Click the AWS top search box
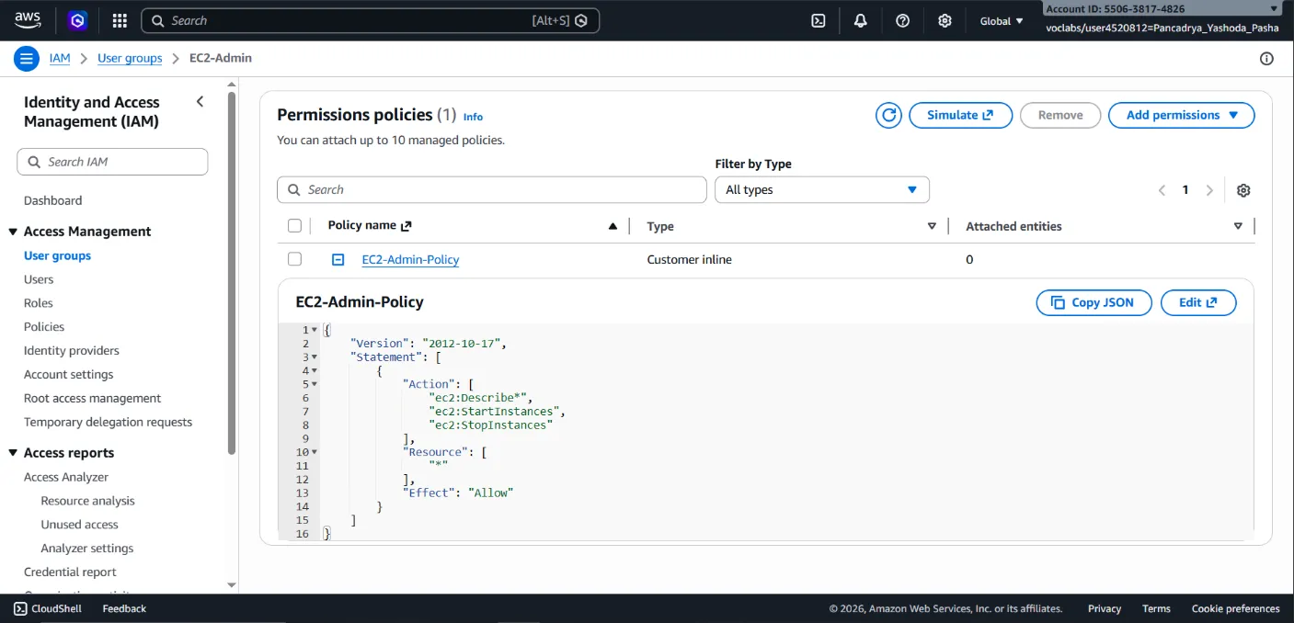Screen dimensions: 1294x623 [x=370, y=20]
